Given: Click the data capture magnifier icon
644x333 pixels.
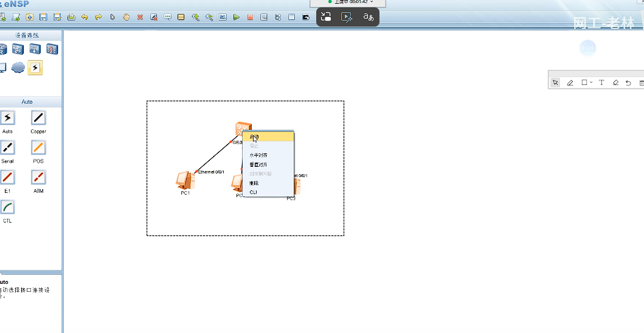Looking at the screenshot, I should tap(264, 17).
